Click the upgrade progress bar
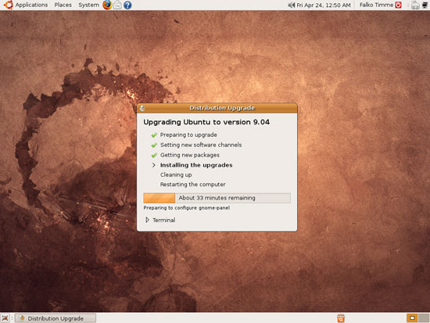430x323 pixels. (217, 198)
